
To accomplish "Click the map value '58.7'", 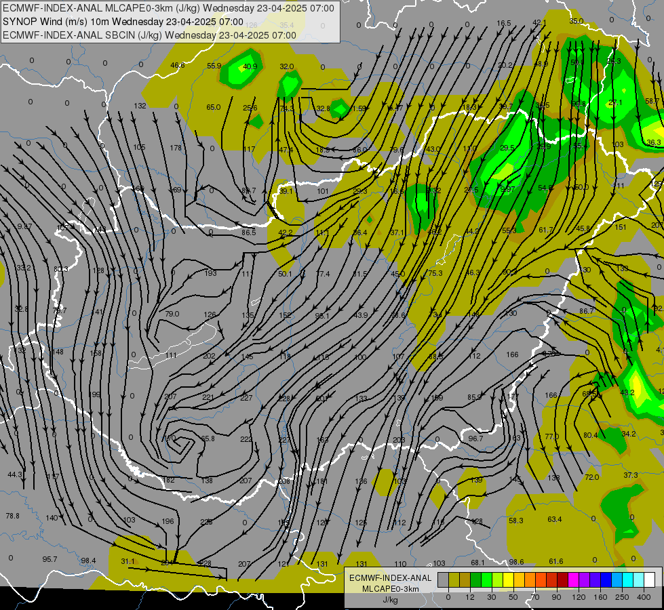I will point(652,102).
